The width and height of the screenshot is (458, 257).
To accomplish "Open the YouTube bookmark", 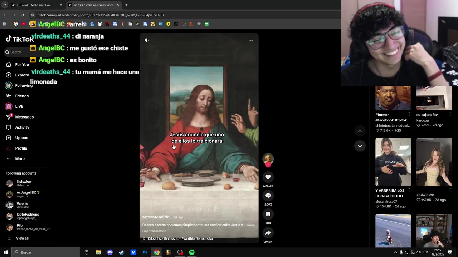I will [x=23, y=24].
